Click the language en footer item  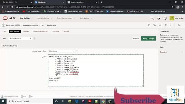[31, 96]
